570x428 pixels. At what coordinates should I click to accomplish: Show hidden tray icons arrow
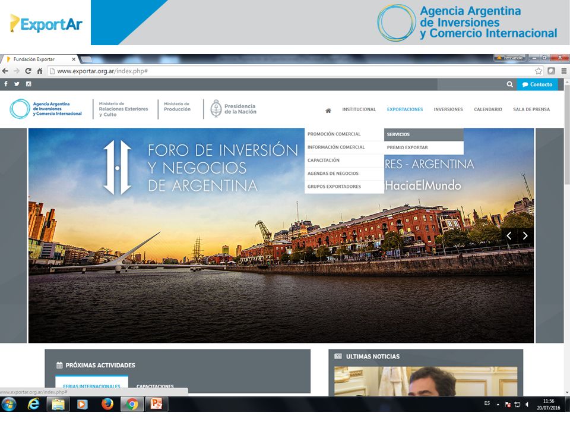[x=498, y=404]
